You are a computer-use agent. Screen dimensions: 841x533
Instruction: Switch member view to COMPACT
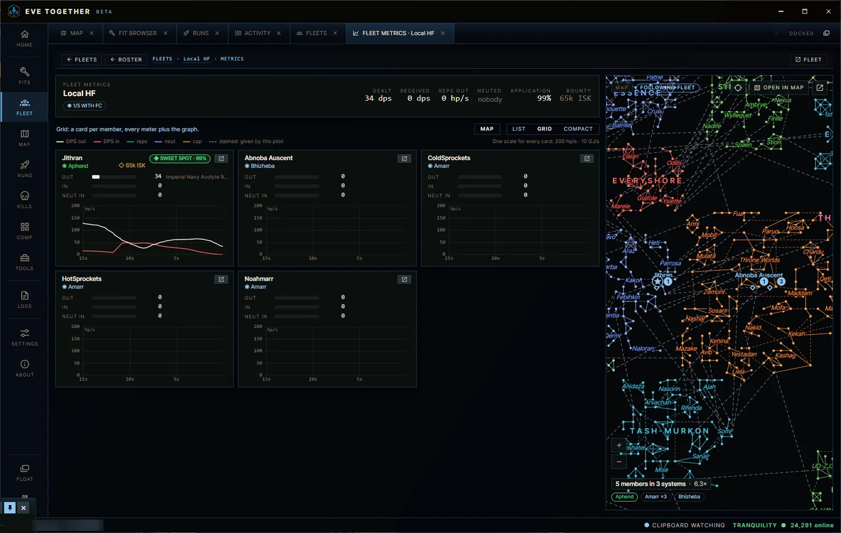point(578,129)
